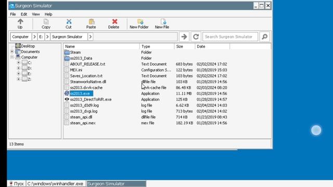The width and height of the screenshot is (333, 187).
Task: Click the Go arrow beside address bar
Action: [184, 37]
